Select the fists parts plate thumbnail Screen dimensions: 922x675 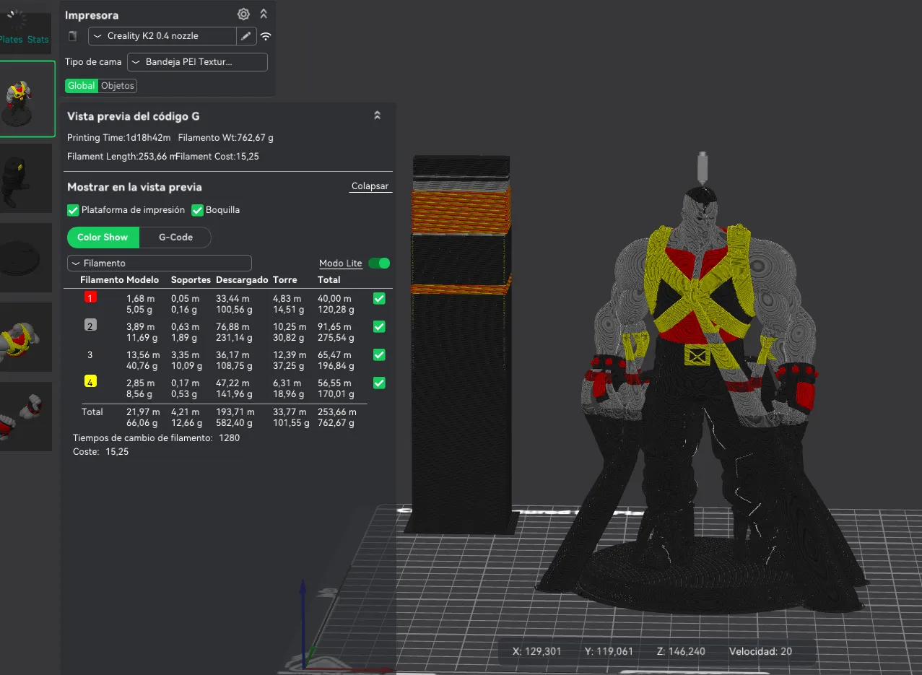25,416
